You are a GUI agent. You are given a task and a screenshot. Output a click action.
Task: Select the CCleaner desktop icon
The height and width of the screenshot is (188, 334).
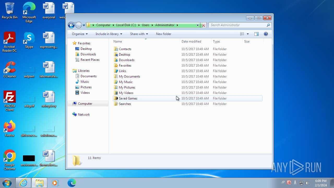(10, 70)
